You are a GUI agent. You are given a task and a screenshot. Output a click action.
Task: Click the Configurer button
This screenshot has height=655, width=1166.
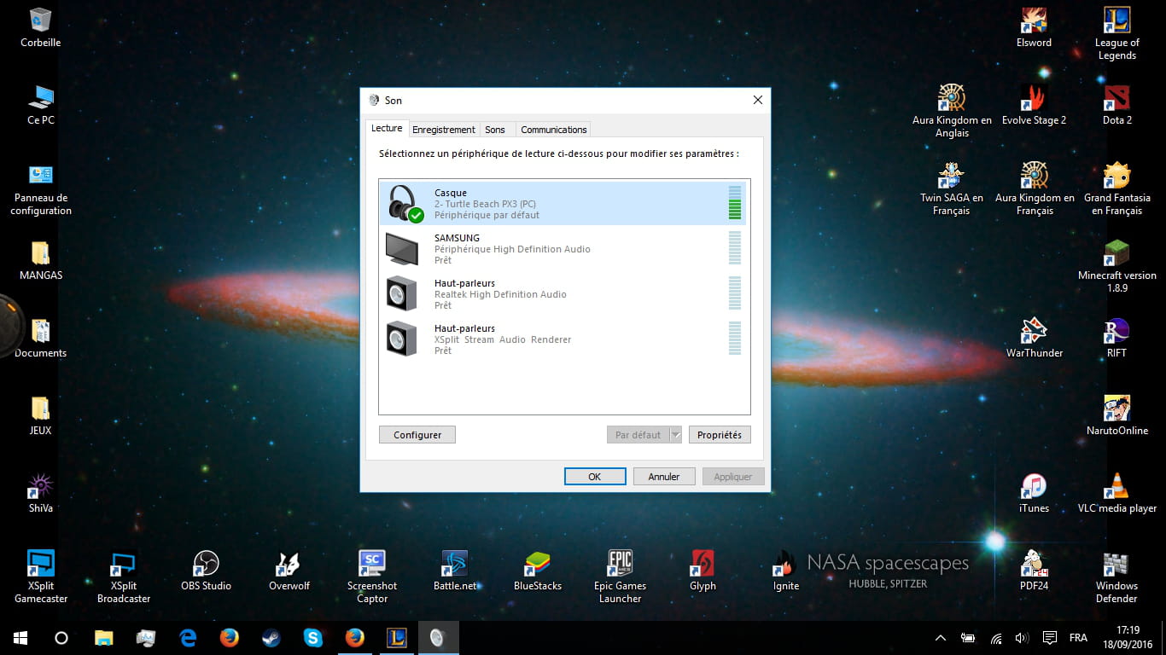(417, 435)
